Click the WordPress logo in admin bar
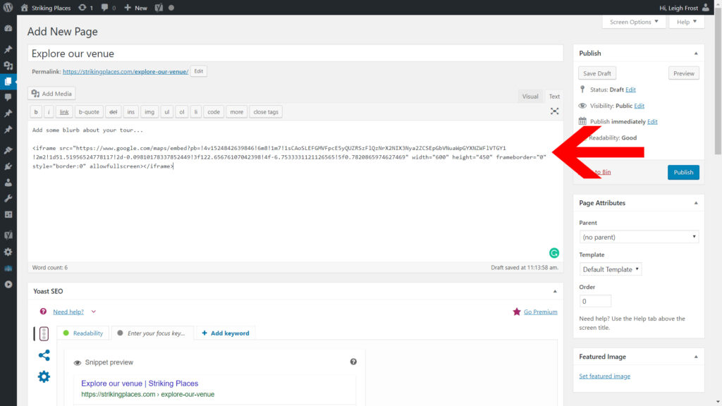 (8, 8)
